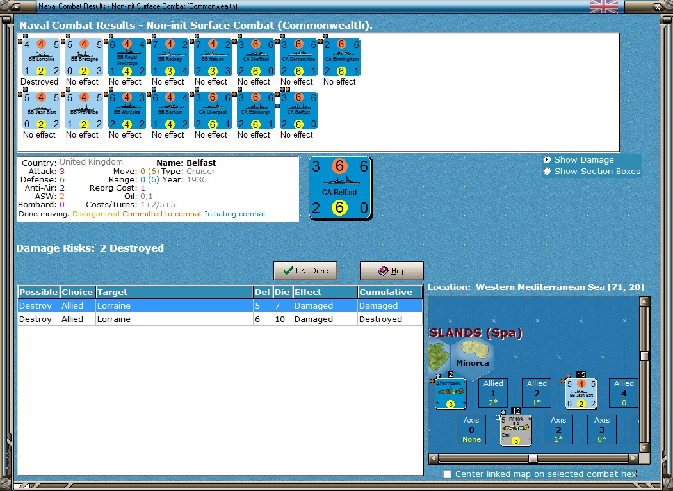The width and height of the screenshot is (673, 491).
Task: Click the Hurricane aircraft unit on map
Action: click(x=450, y=394)
